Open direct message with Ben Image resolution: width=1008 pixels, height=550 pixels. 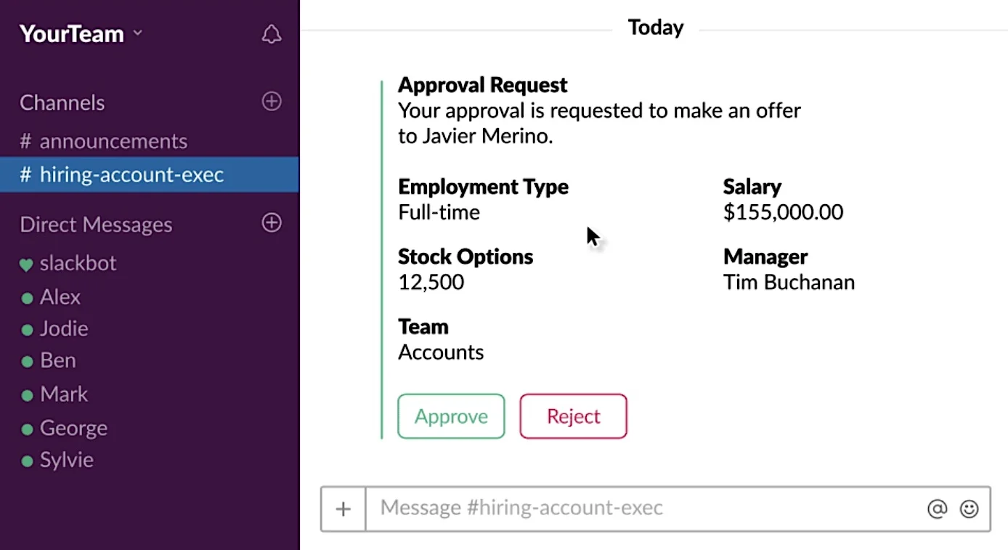(x=57, y=360)
